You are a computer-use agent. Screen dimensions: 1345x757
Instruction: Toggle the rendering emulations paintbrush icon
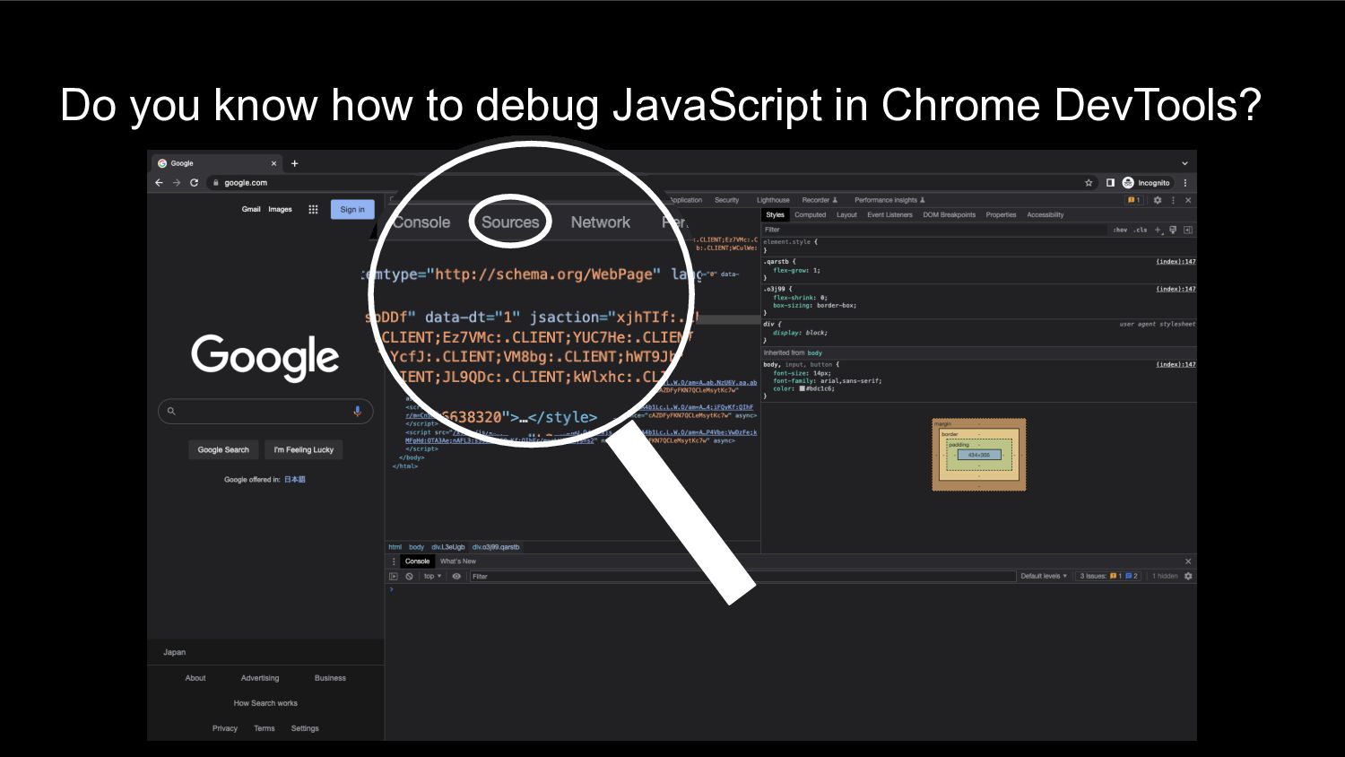pos(1173,230)
